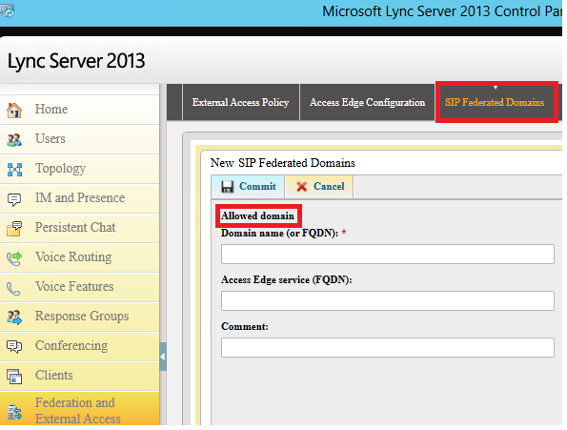This screenshot has width=567, height=430.
Task: Click the Home house icon
Action: [x=14, y=111]
